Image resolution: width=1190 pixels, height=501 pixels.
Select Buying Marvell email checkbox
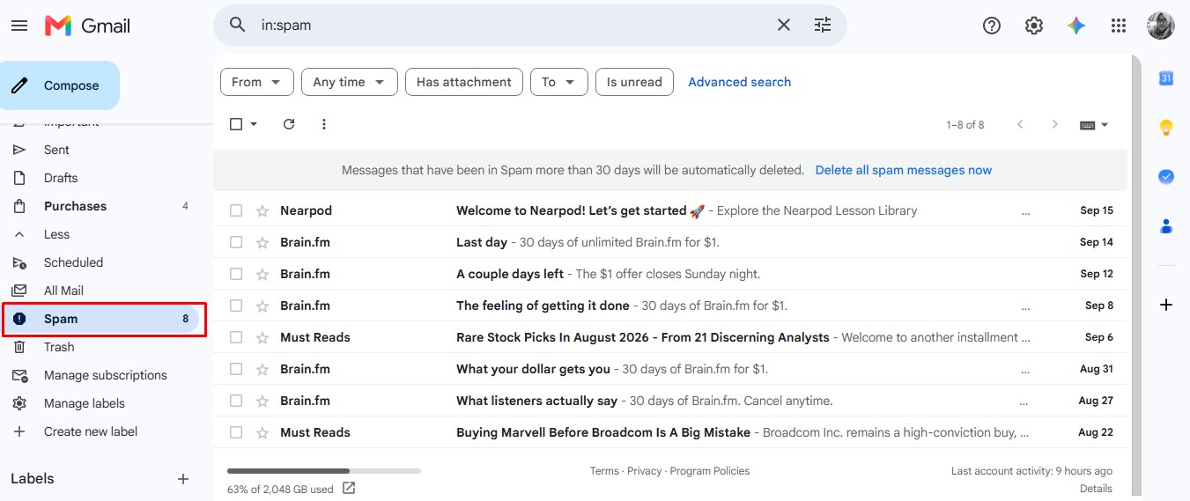click(x=236, y=432)
